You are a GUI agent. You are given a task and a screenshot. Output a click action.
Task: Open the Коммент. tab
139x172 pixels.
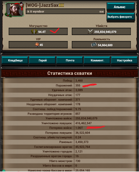(97, 60)
